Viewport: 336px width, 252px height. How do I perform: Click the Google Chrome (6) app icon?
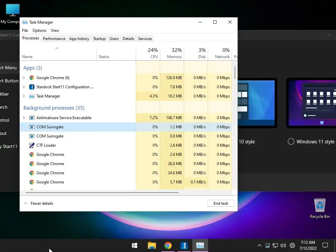[32, 77]
